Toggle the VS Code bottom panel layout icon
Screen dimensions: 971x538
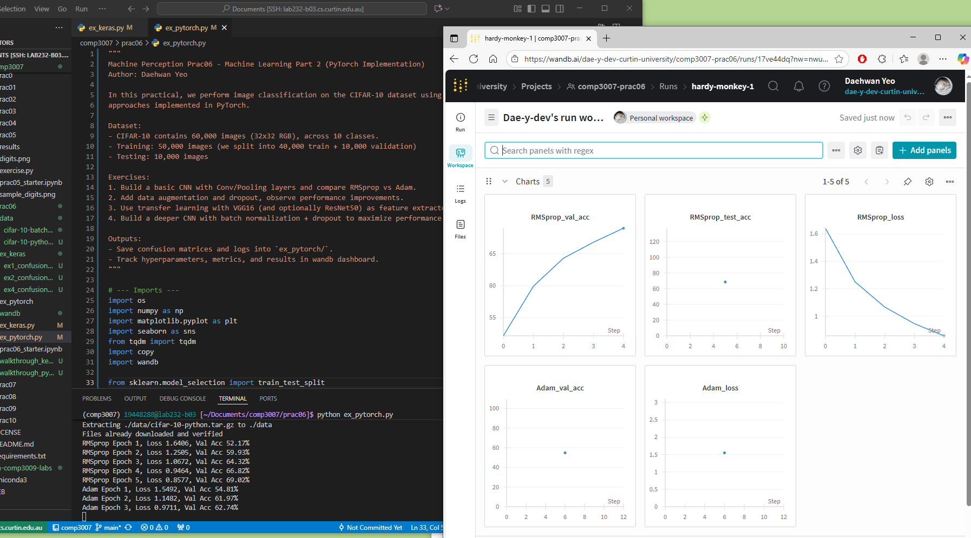click(x=546, y=9)
